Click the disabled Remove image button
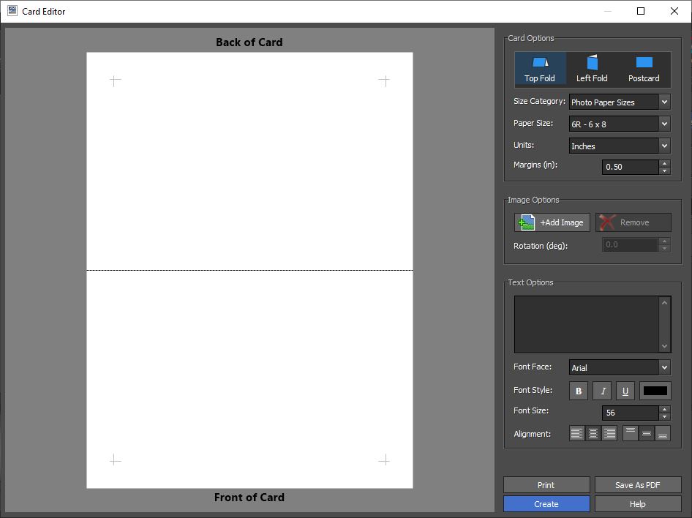 (633, 222)
